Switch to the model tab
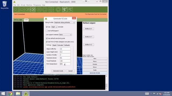 click(x=26, y=20)
